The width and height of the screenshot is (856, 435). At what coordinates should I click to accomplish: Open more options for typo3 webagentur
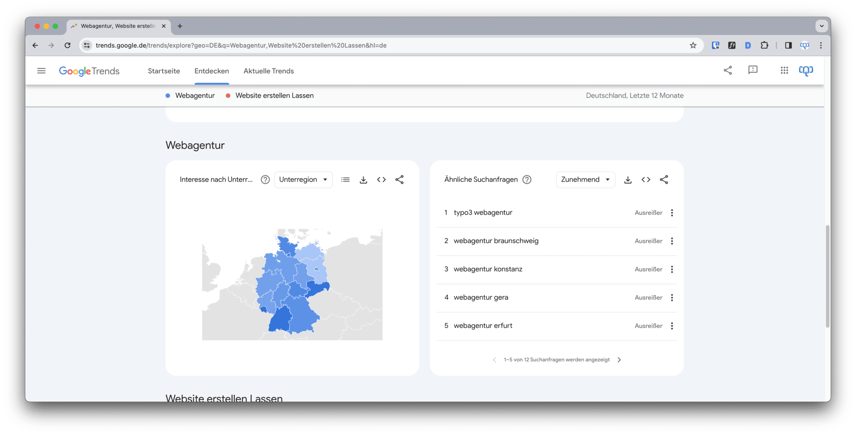(x=672, y=213)
